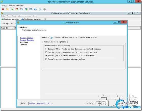The width and height of the screenshot is (142, 111).
Task: Click the Configure machine toolbar button
Action: click(x=31, y=19)
